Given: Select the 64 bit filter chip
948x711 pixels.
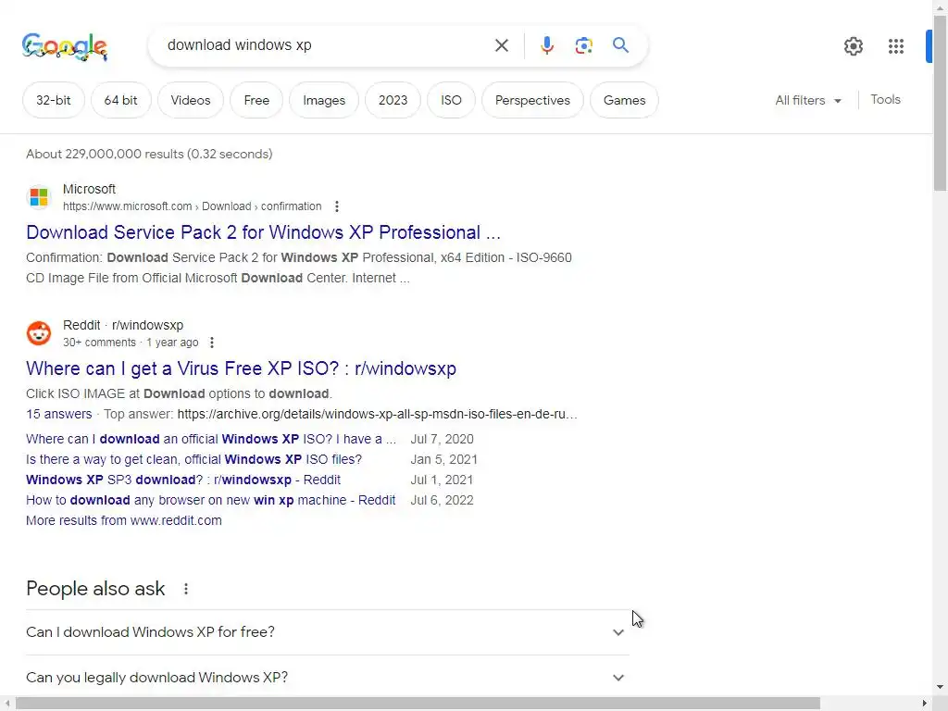Looking at the screenshot, I should pyautogui.click(x=121, y=100).
